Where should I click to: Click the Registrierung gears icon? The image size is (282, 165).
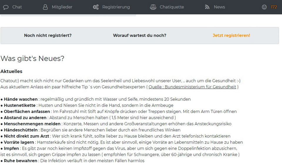click(96, 7)
